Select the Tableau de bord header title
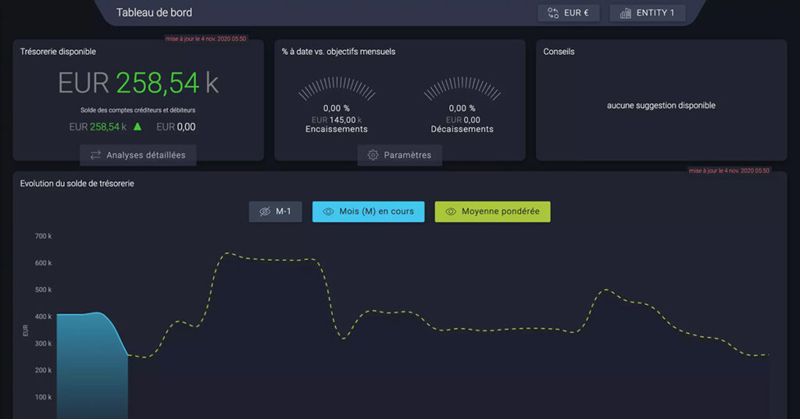This screenshot has height=419, width=800. [154, 13]
